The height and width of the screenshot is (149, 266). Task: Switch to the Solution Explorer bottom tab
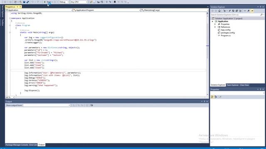pos(218,85)
